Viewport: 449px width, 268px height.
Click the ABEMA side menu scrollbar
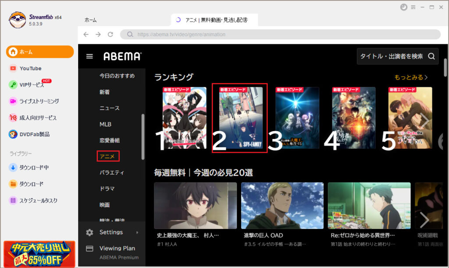[143, 137]
